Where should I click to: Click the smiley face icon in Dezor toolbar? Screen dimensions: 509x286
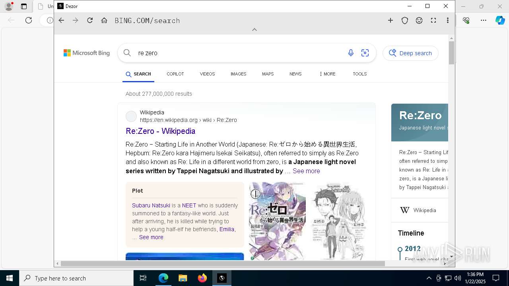[419, 20]
